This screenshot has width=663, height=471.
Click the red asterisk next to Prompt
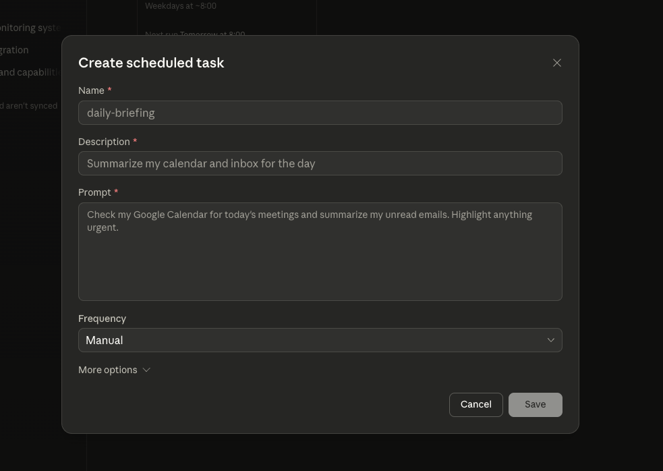115,191
